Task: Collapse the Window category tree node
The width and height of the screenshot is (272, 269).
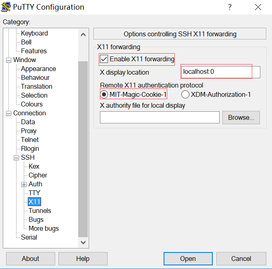Action: (9, 60)
